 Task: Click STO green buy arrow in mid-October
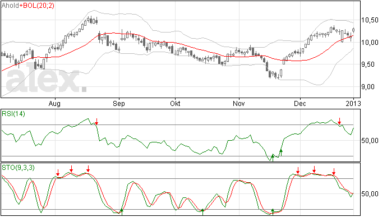(202, 212)
